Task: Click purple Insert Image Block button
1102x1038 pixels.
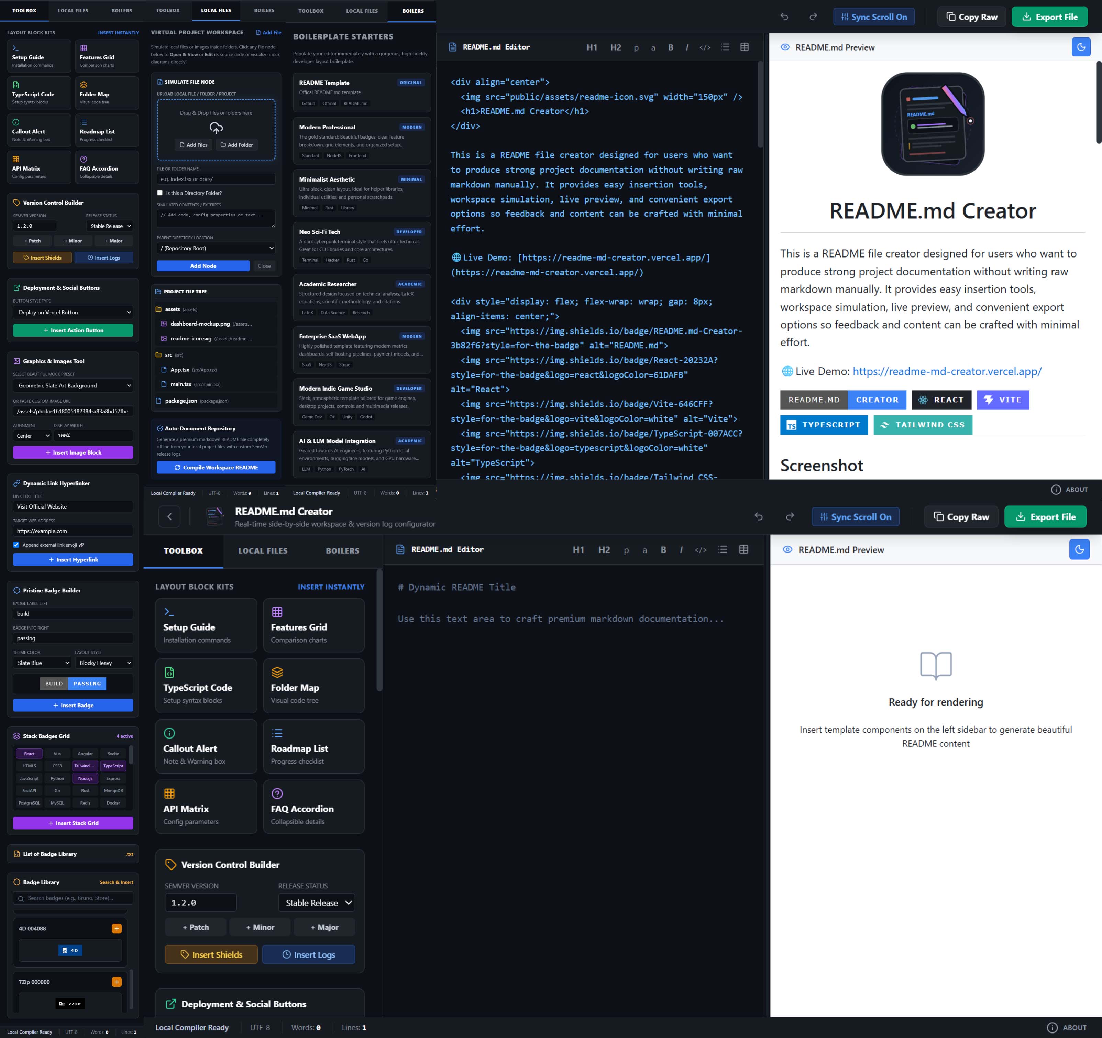Action: pos(73,452)
